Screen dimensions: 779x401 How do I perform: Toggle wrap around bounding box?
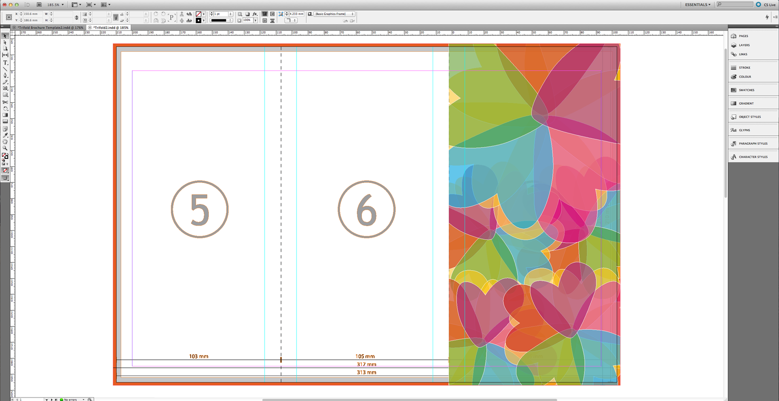click(272, 14)
